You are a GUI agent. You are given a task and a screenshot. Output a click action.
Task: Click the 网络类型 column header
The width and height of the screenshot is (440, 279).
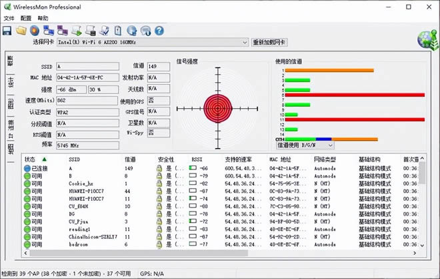pyautogui.click(x=325, y=160)
